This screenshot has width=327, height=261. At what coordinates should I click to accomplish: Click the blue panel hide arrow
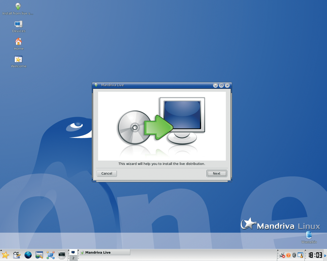[x=325, y=255]
